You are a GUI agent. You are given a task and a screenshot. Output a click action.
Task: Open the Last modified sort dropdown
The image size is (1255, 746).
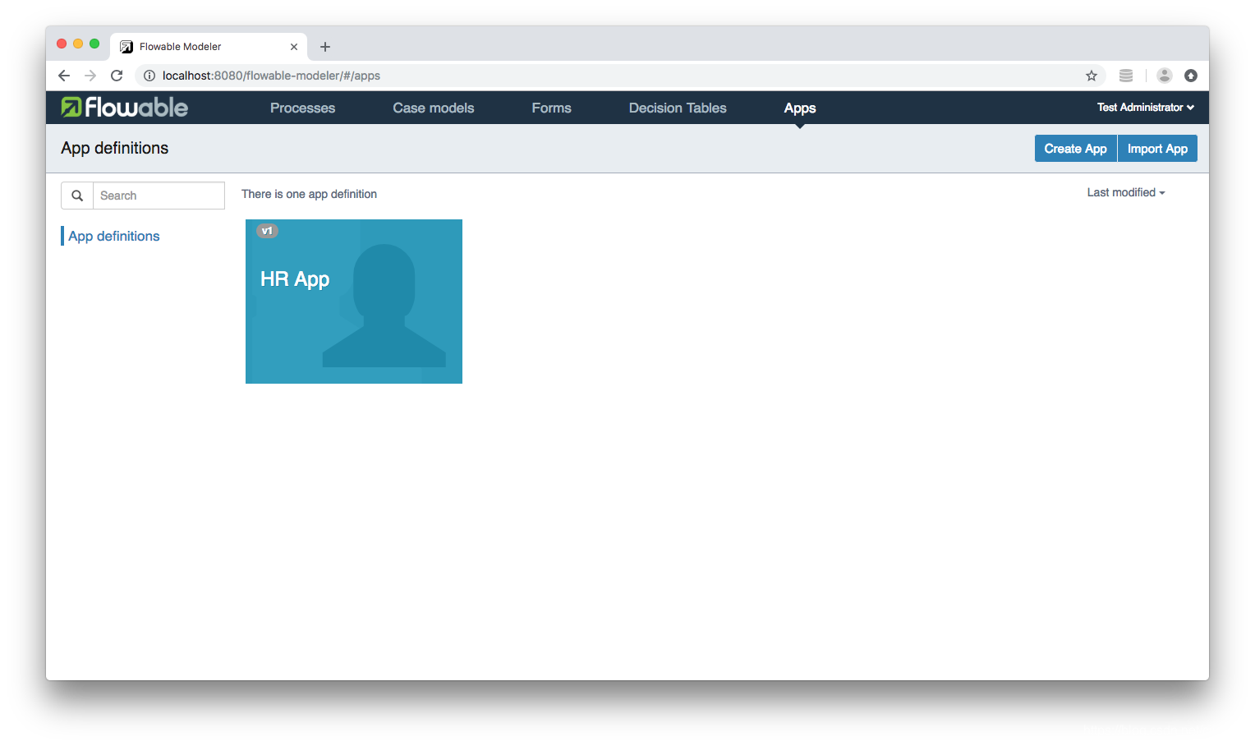(1126, 192)
